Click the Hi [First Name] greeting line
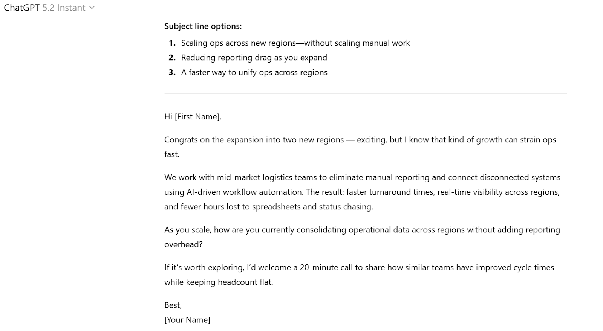Screen dimensions: 603x331 193,117
